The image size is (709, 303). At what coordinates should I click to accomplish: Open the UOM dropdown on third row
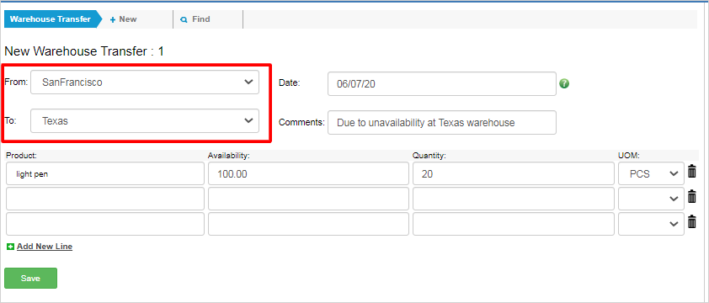651,224
